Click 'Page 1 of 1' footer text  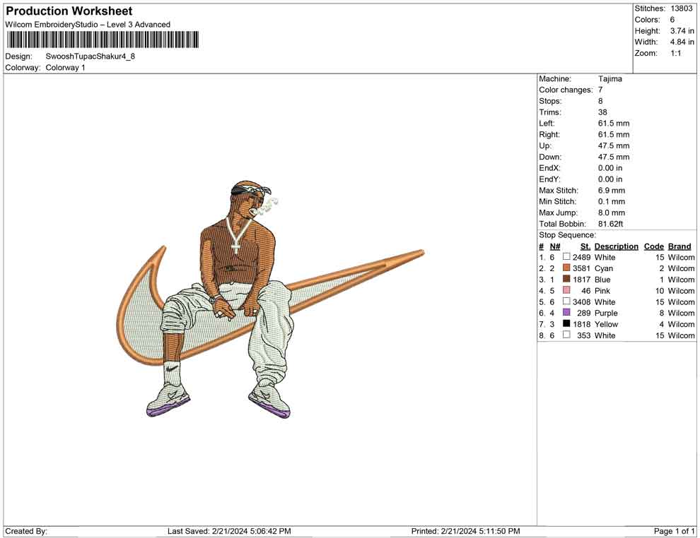(674, 531)
